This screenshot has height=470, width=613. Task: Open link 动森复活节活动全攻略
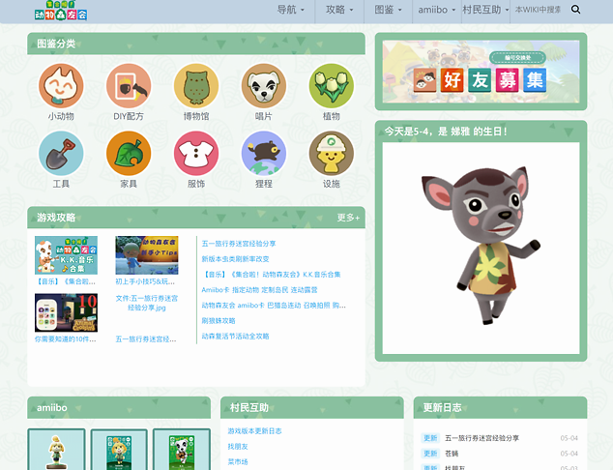(235, 337)
